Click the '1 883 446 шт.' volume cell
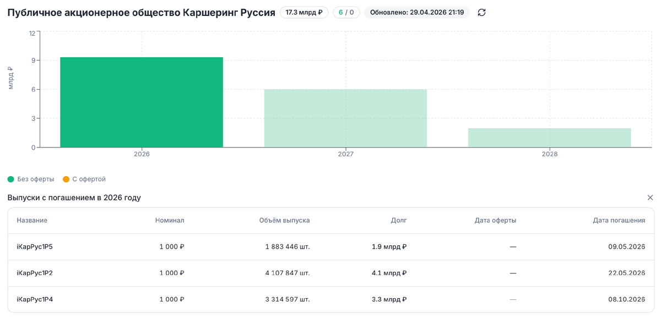This screenshot has width=661, height=318. click(x=288, y=247)
